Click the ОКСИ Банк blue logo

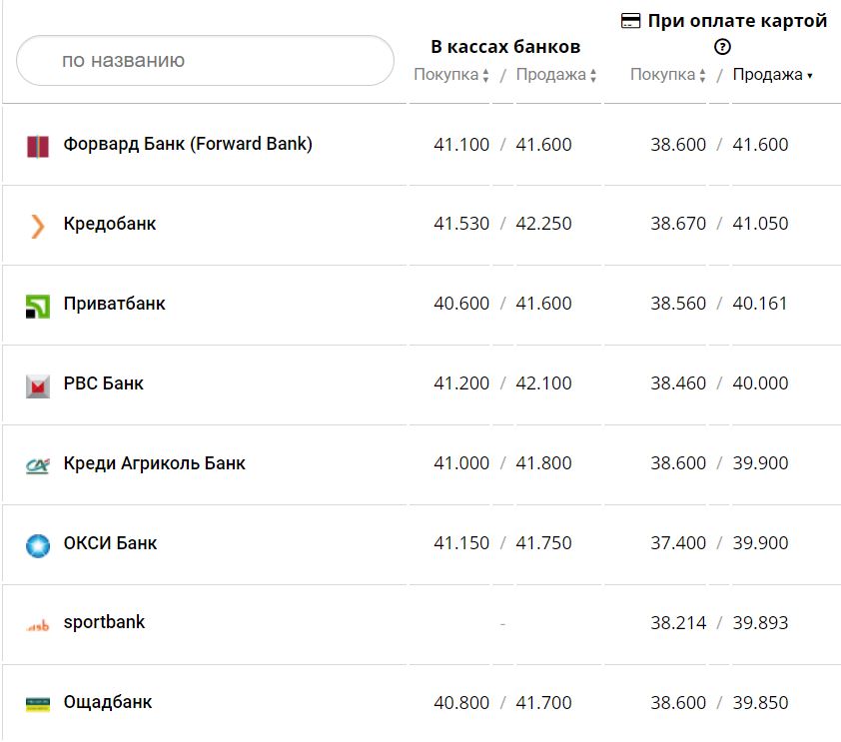pyautogui.click(x=37, y=545)
